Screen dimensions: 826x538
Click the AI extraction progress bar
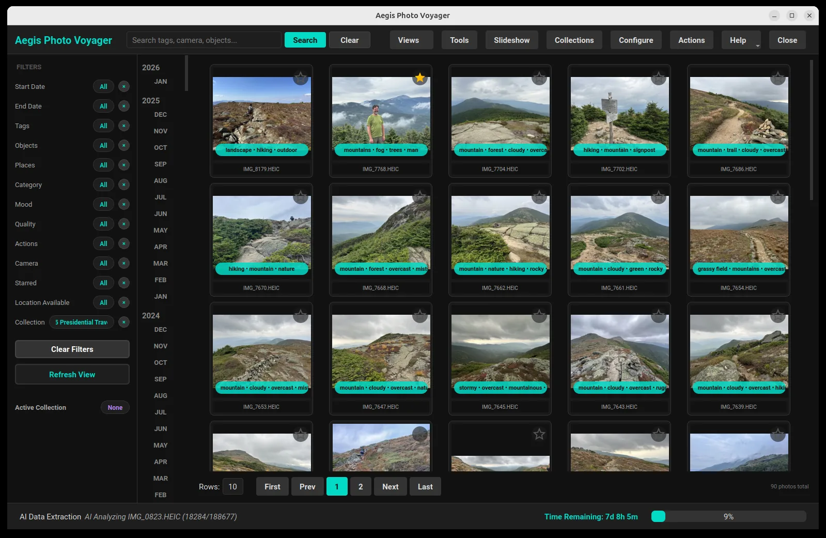coord(728,516)
